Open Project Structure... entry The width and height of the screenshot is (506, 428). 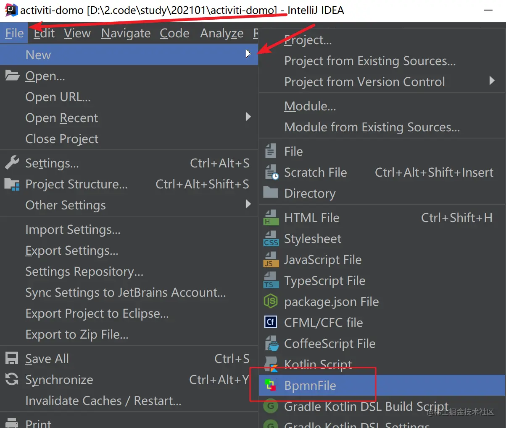[129, 184]
